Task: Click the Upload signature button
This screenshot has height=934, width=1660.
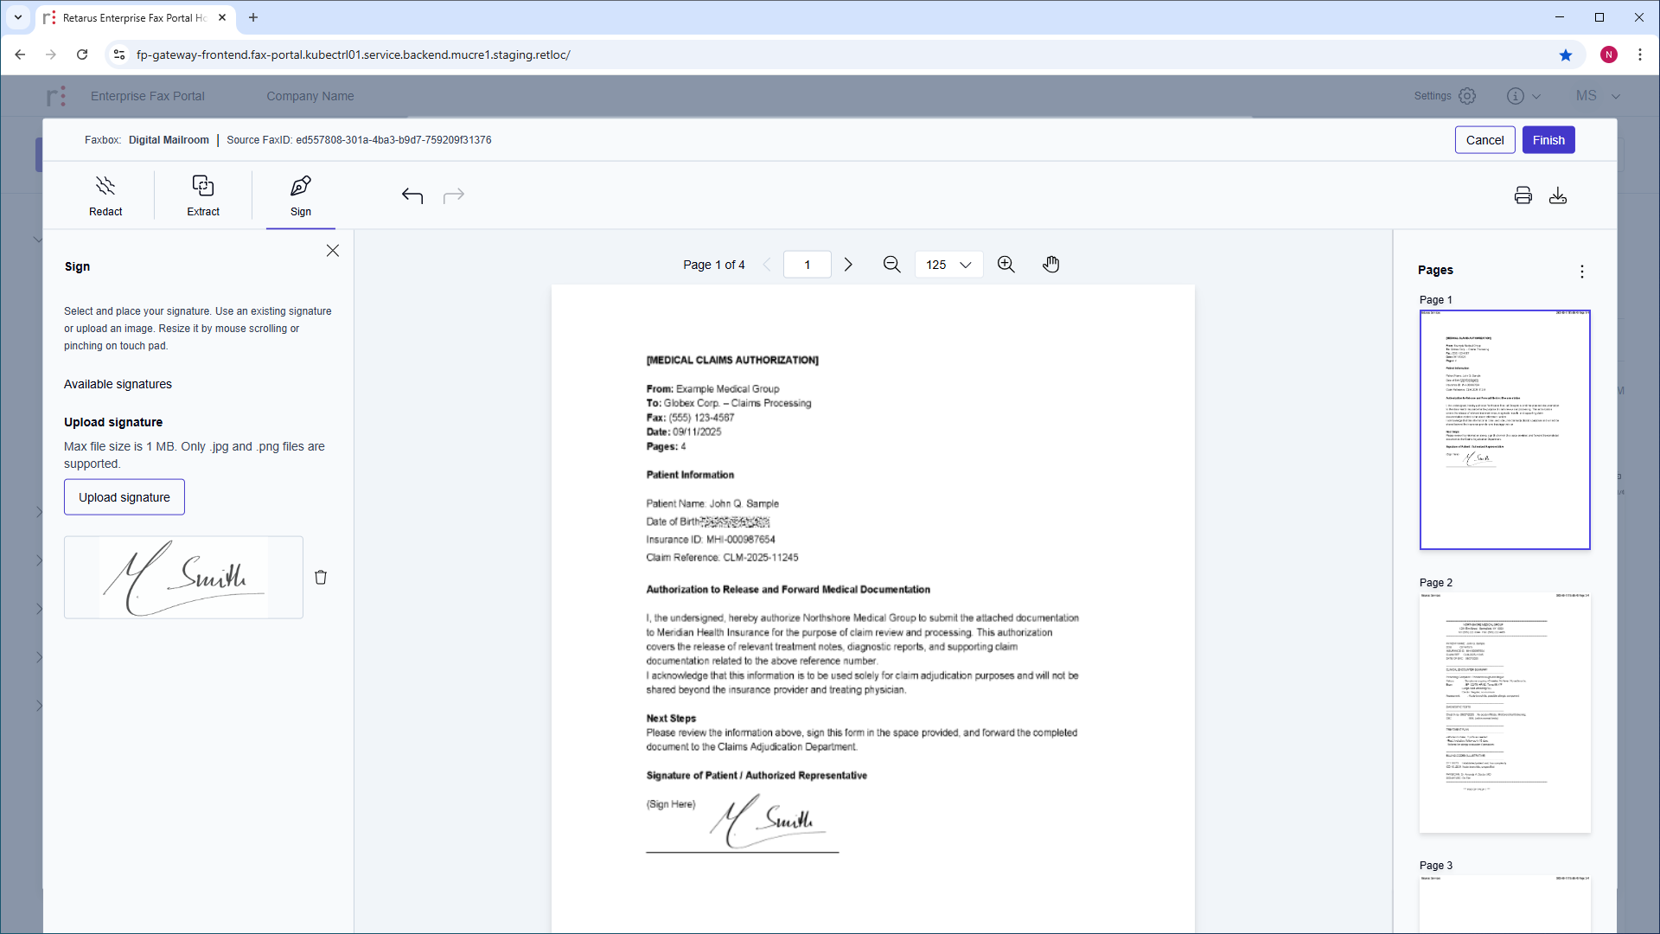Action: coord(124,497)
